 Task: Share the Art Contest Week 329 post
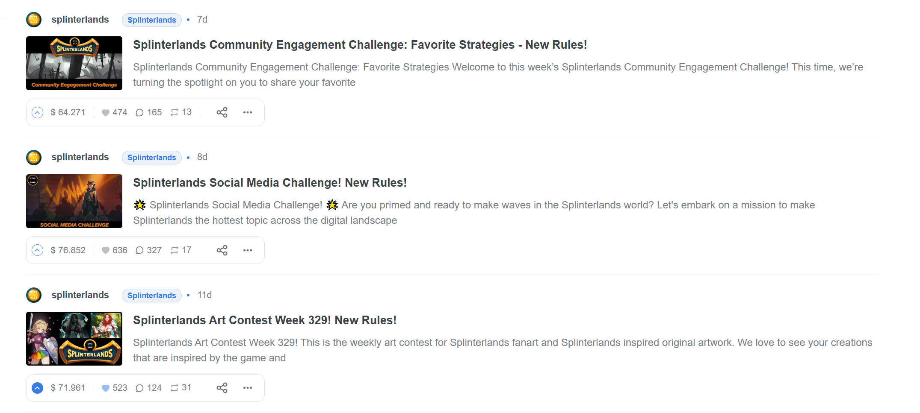pyautogui.click(x=222, y=388)
